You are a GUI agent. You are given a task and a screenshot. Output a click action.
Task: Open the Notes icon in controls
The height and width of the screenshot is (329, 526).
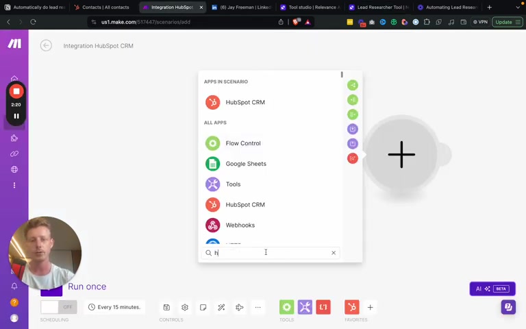(x=203, y=307)
